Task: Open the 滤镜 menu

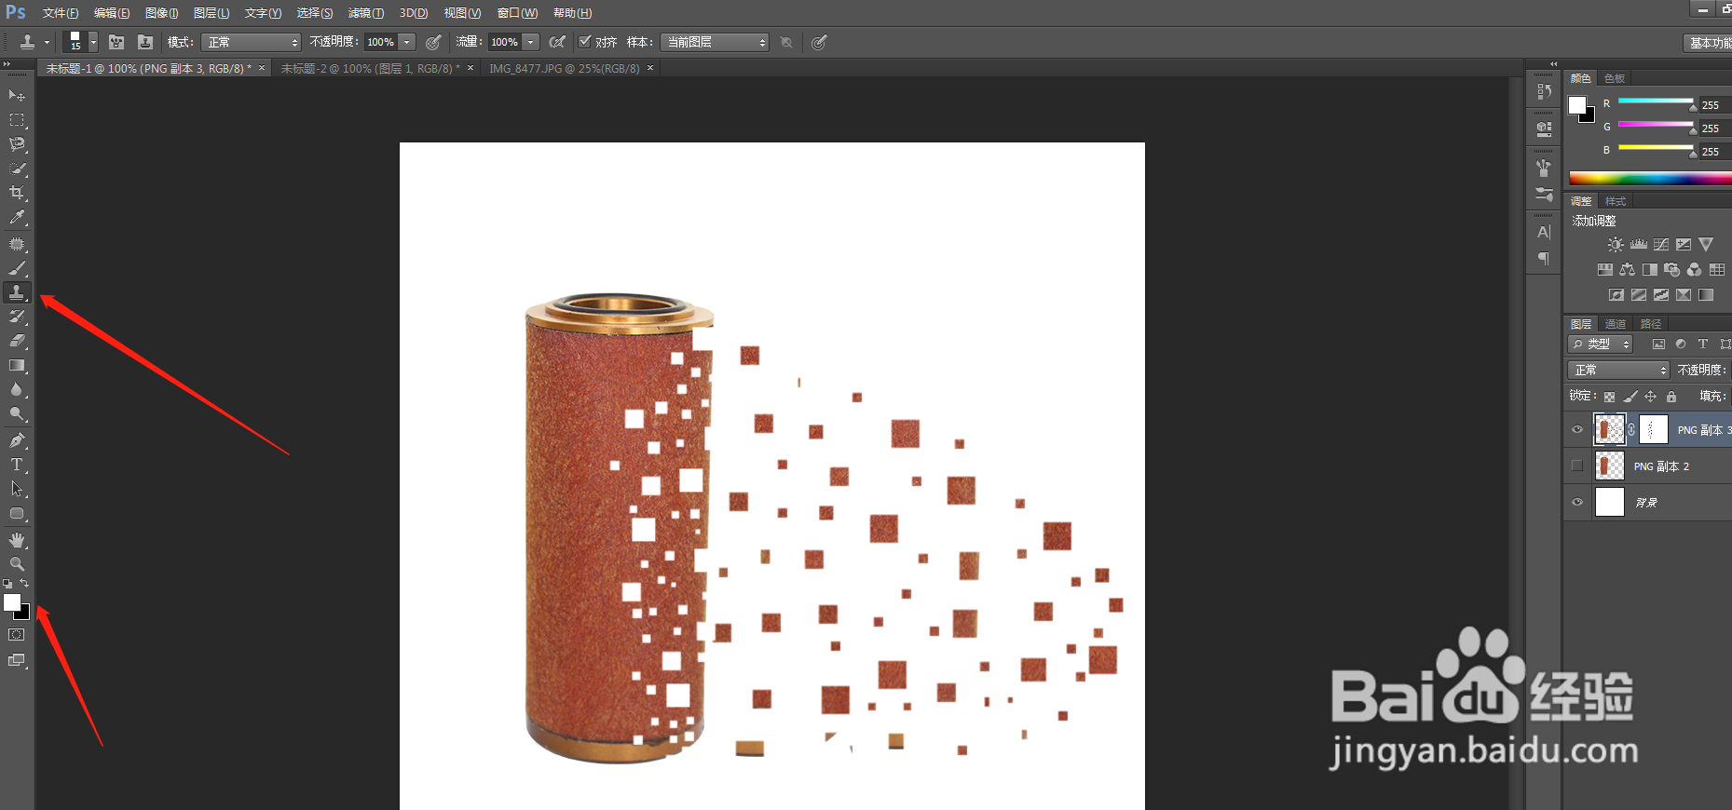Action: [x=365, y=13]
